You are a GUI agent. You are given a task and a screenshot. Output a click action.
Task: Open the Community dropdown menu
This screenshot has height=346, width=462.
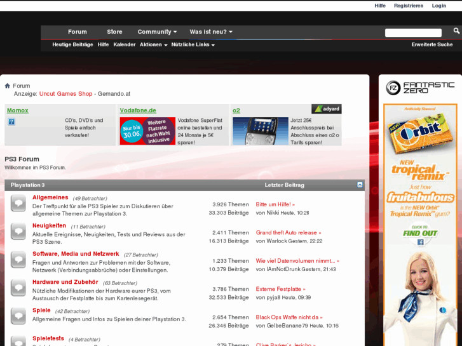click(x=157, y=32)
